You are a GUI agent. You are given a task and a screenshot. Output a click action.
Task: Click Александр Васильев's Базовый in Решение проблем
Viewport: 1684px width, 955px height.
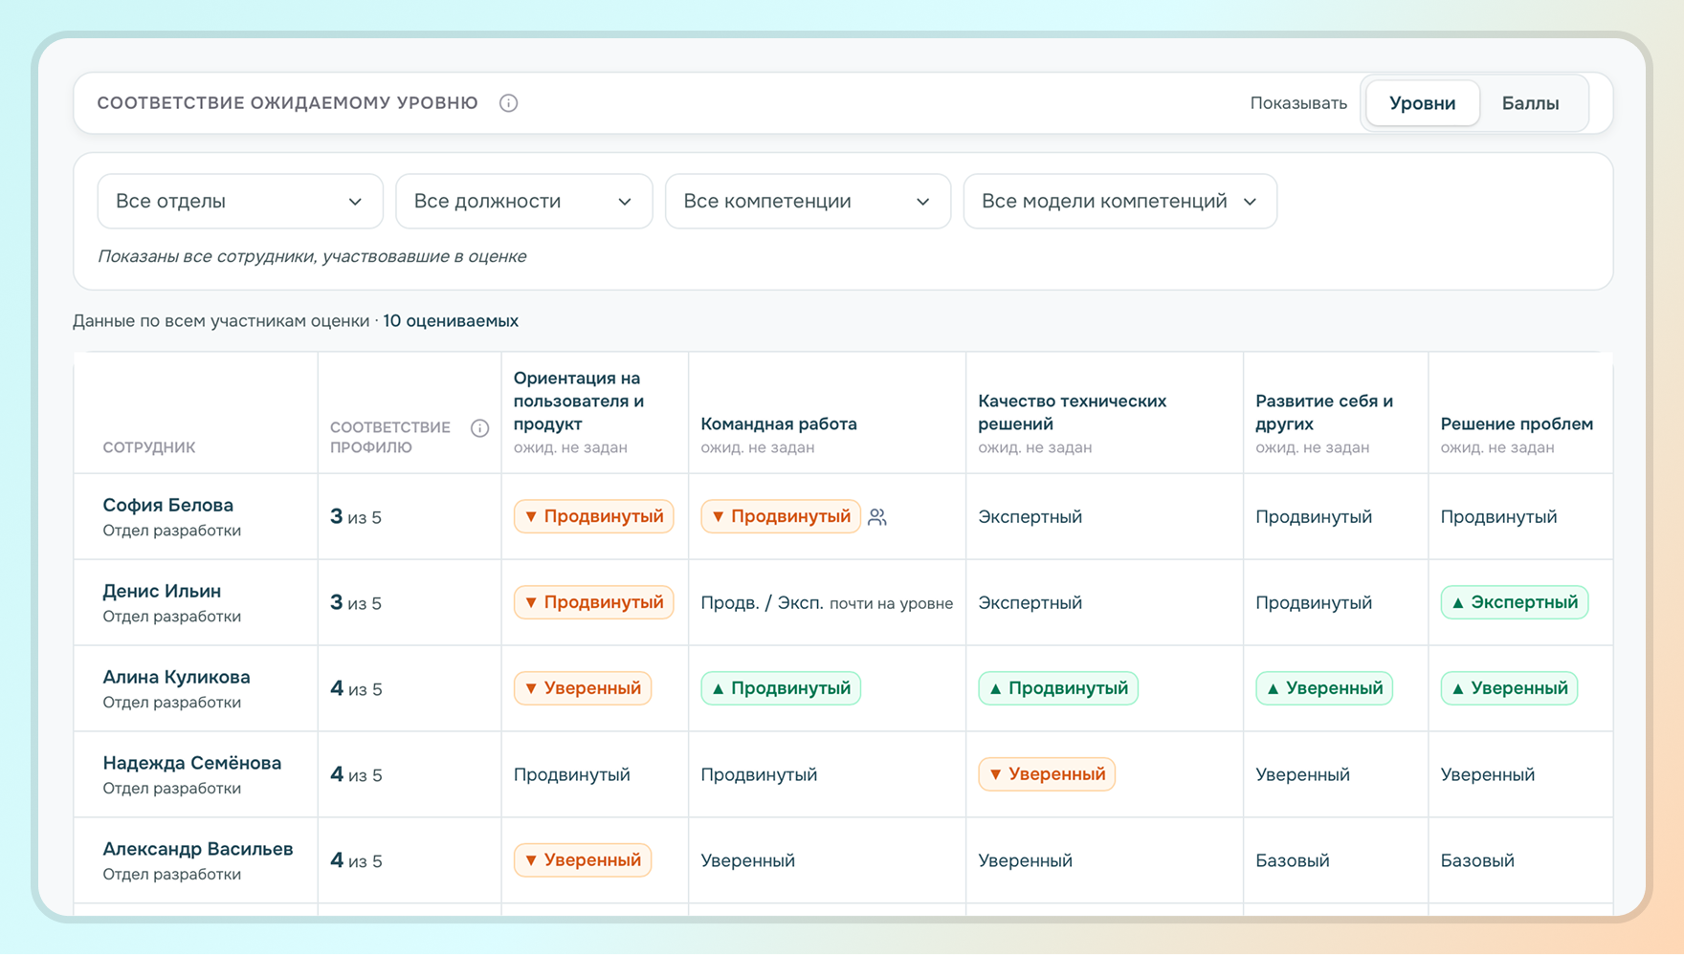(x=1477, y=861)
